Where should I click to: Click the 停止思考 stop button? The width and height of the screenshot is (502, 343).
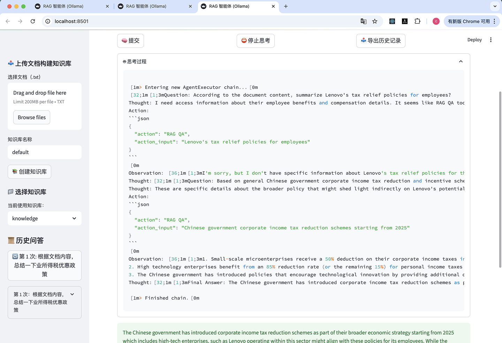[256, 41]
